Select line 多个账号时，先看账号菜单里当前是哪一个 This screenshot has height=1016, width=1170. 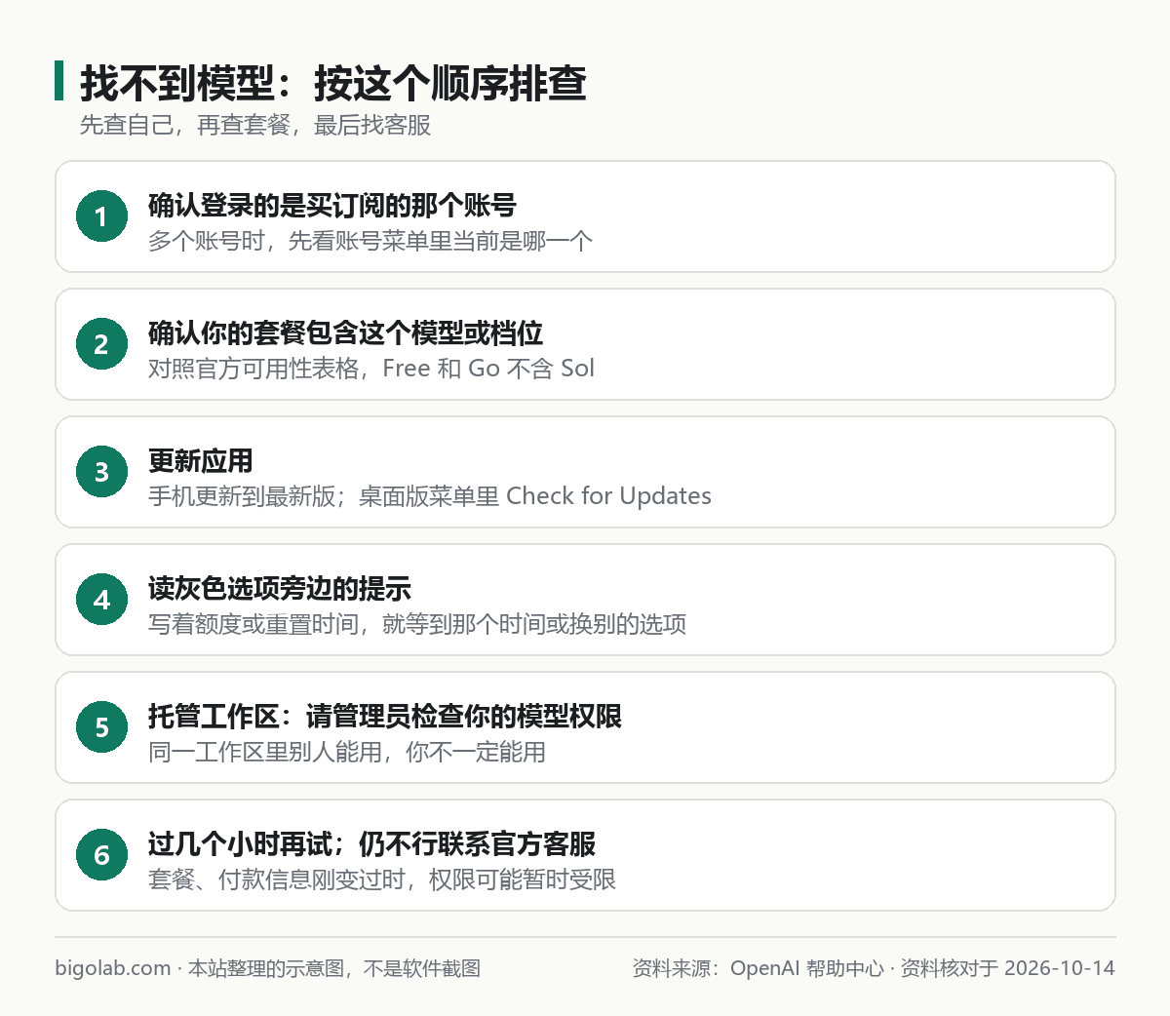tap(370, 241)
